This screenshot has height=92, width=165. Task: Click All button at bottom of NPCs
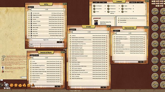pyautogui.click(x=60, y=42)
